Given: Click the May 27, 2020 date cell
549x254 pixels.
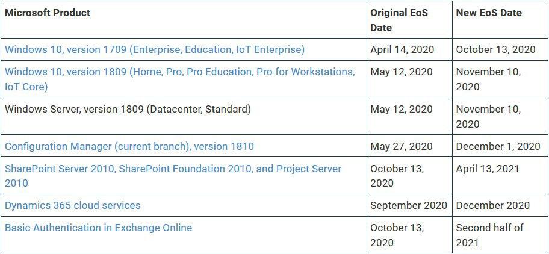Looking at the screenshot, I should pos(402,146).
